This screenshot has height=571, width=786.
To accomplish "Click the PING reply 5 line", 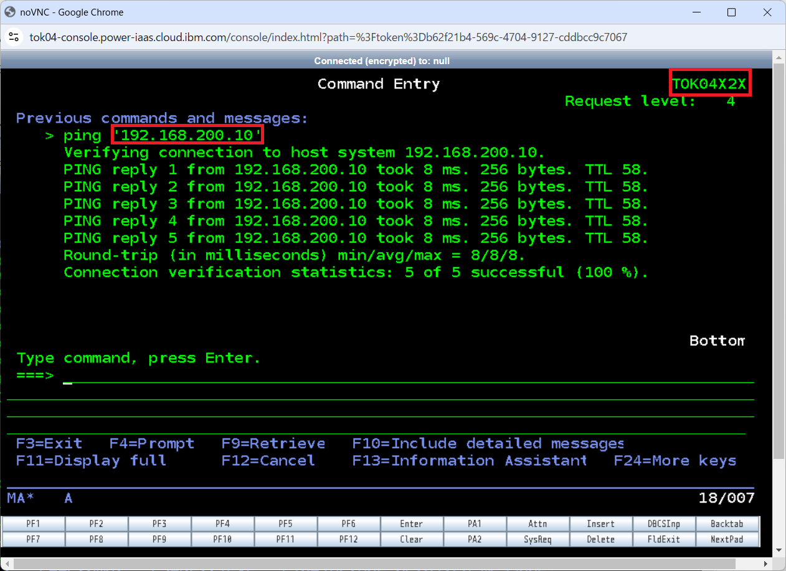I will (356, 238).
